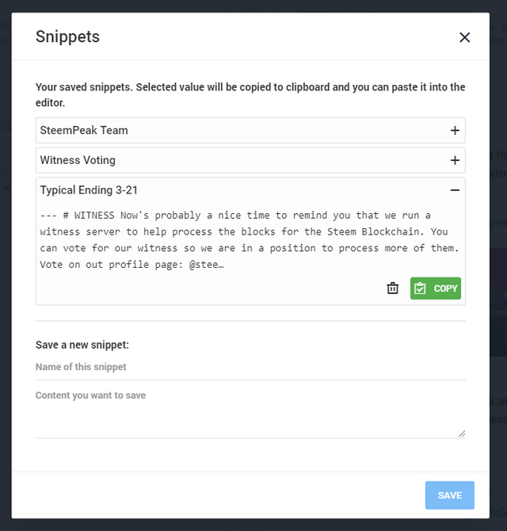Click the Save a new snippet label
507x531 pixels.
point(82,345)
